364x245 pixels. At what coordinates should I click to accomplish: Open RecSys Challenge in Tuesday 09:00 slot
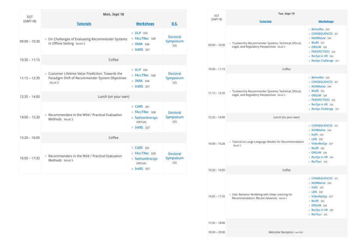point(322,61)
